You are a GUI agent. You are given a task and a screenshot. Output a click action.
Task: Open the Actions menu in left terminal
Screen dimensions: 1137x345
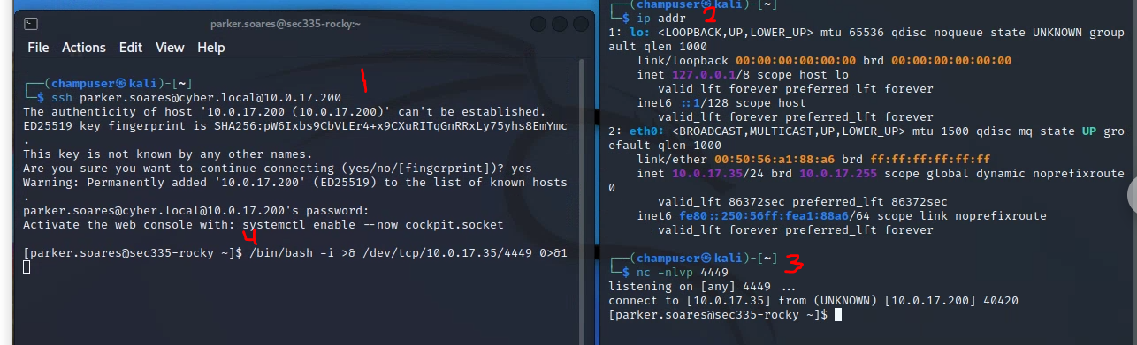(84, 48)
